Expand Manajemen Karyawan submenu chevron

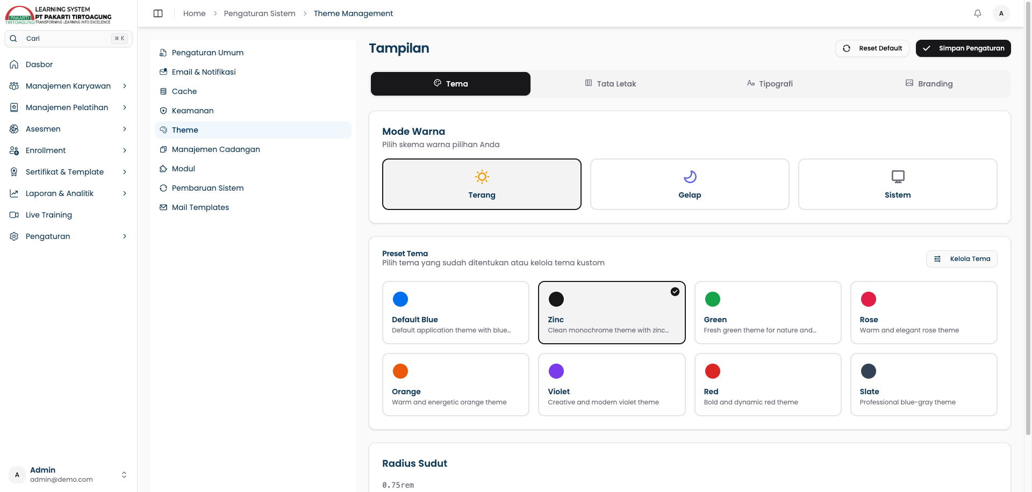point(125,86)
